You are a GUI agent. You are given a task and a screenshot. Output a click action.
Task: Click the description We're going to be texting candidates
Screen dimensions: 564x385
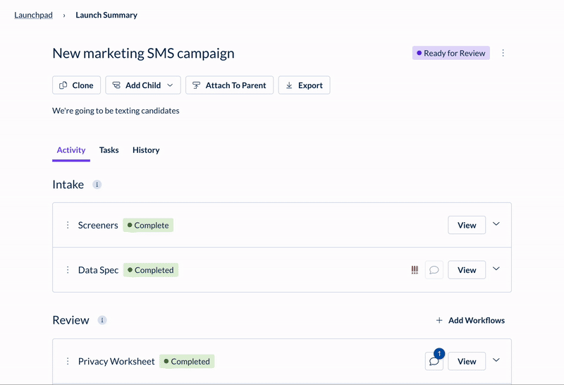116,111
